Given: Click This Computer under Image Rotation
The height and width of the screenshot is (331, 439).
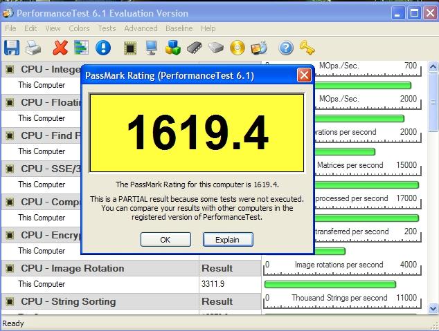Looking at the screenshot, I should 42,284.
